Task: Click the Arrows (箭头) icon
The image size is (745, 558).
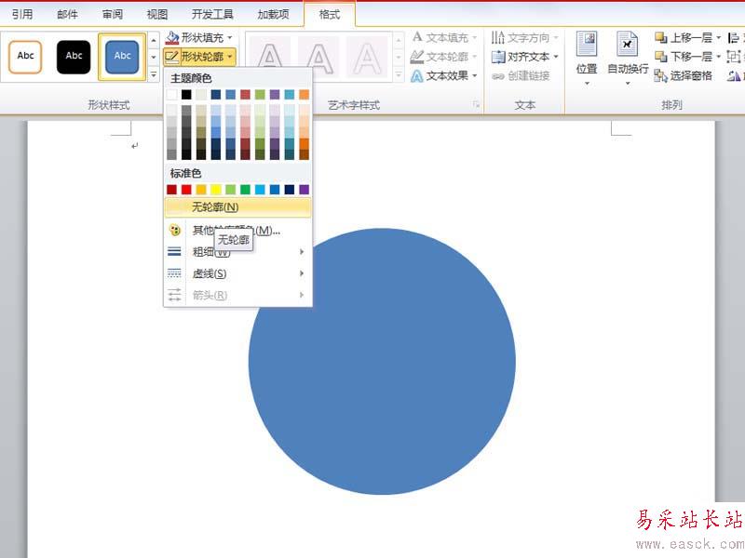Action: pyautogui.click(x=174, y=295)
